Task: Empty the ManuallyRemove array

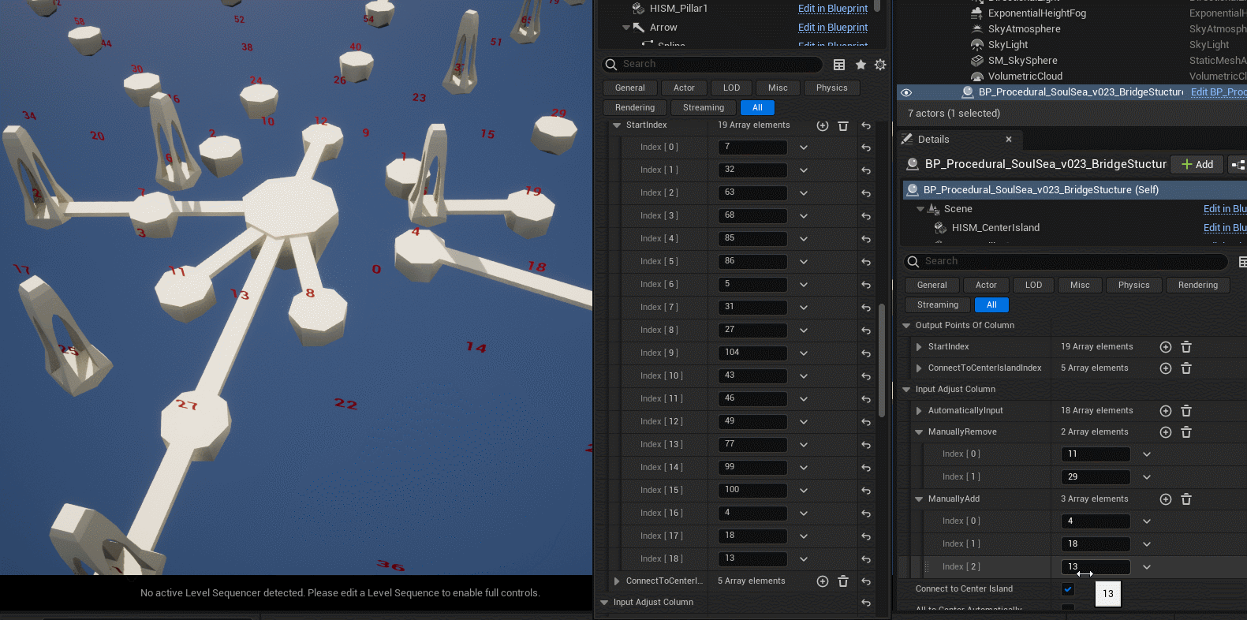Action: [x=1186, y=432]
